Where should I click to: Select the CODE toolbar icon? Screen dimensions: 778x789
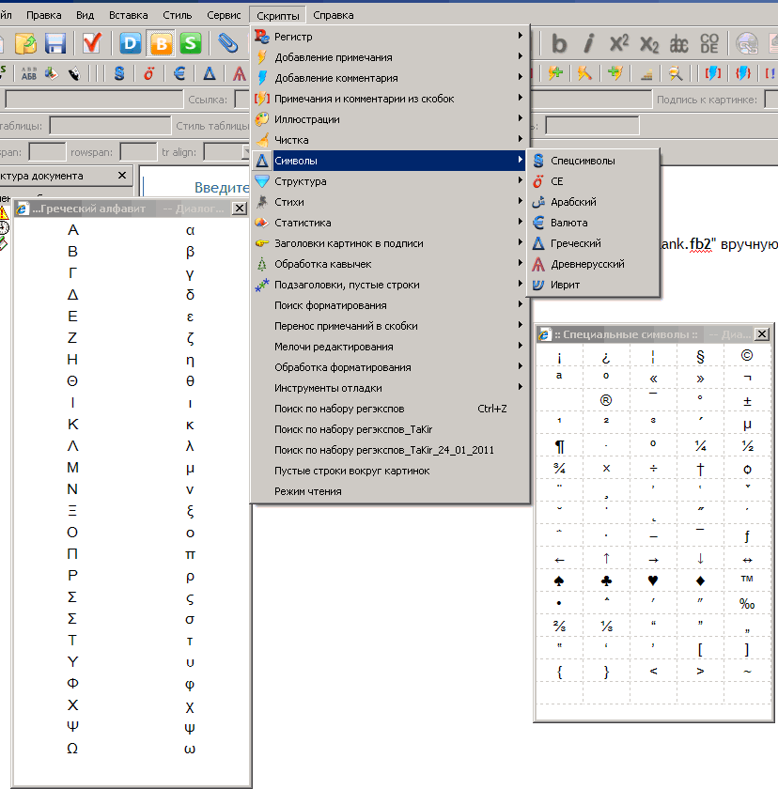pos(708,43)
